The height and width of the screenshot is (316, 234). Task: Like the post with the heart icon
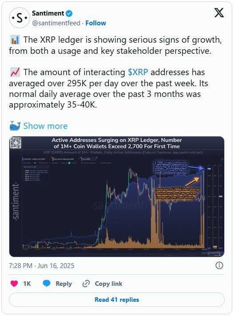pyautogui.click(x=14, y=284)
